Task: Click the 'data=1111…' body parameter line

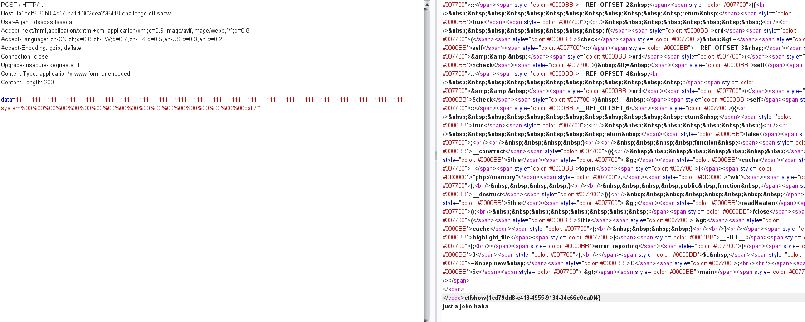Action: [x=207, y=99]
